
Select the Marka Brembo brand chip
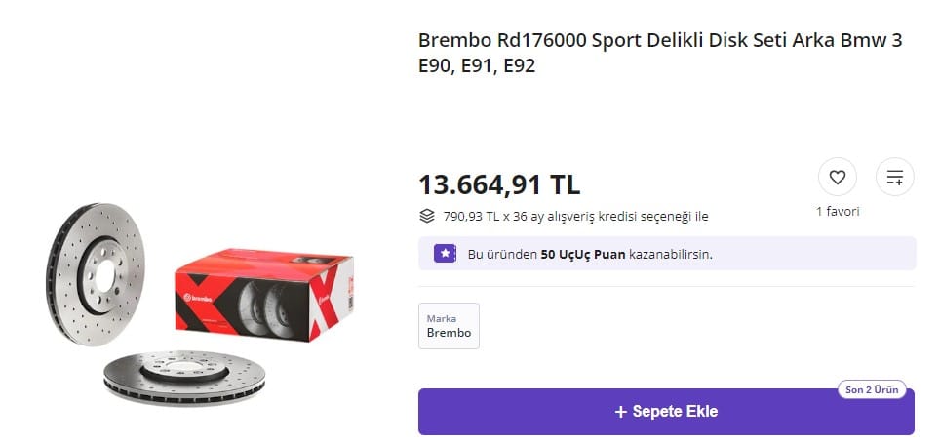(x=449, y=326)
